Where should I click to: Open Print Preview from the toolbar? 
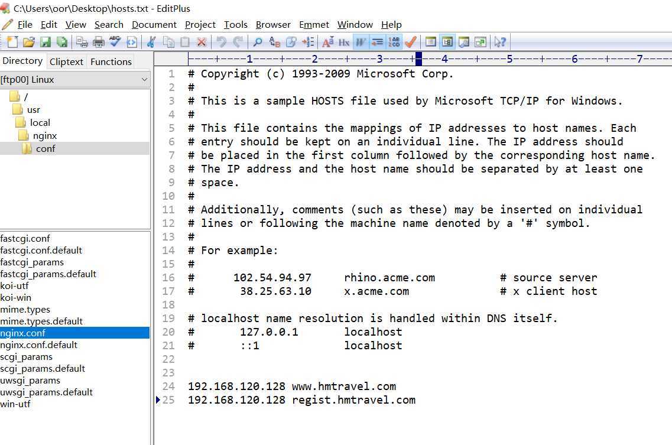(82, 41)
